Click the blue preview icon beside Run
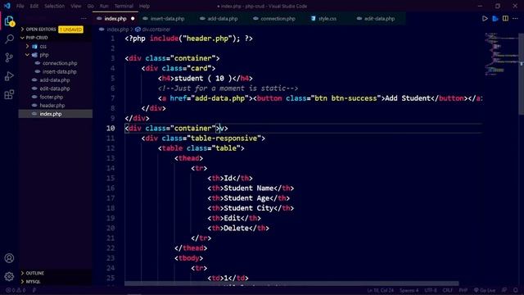524x295 pixels. point(495,19)
